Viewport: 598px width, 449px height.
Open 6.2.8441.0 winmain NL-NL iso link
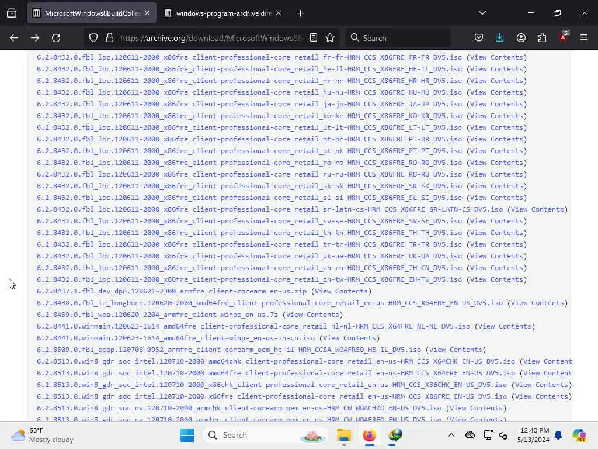(253, 326)
